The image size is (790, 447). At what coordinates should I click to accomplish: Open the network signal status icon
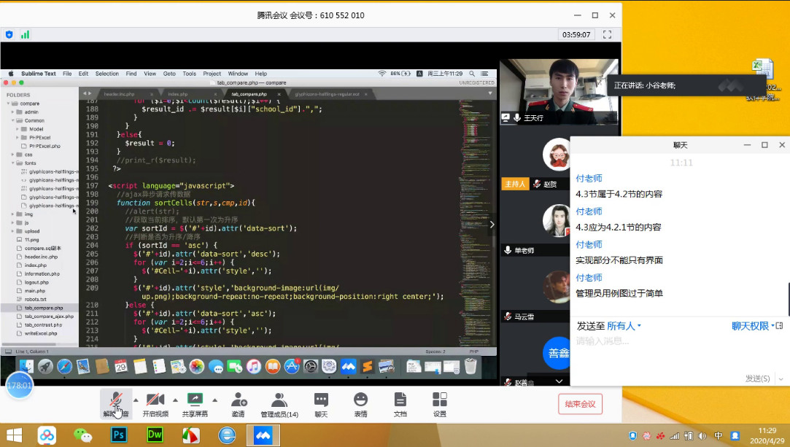[26, 34]
